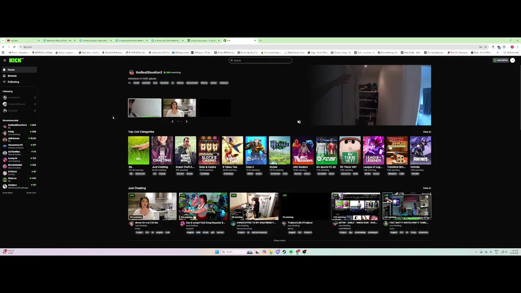This screenshot has height=293, width=521.
Task: Open the Fortnite category card
Action: point(420,150)
